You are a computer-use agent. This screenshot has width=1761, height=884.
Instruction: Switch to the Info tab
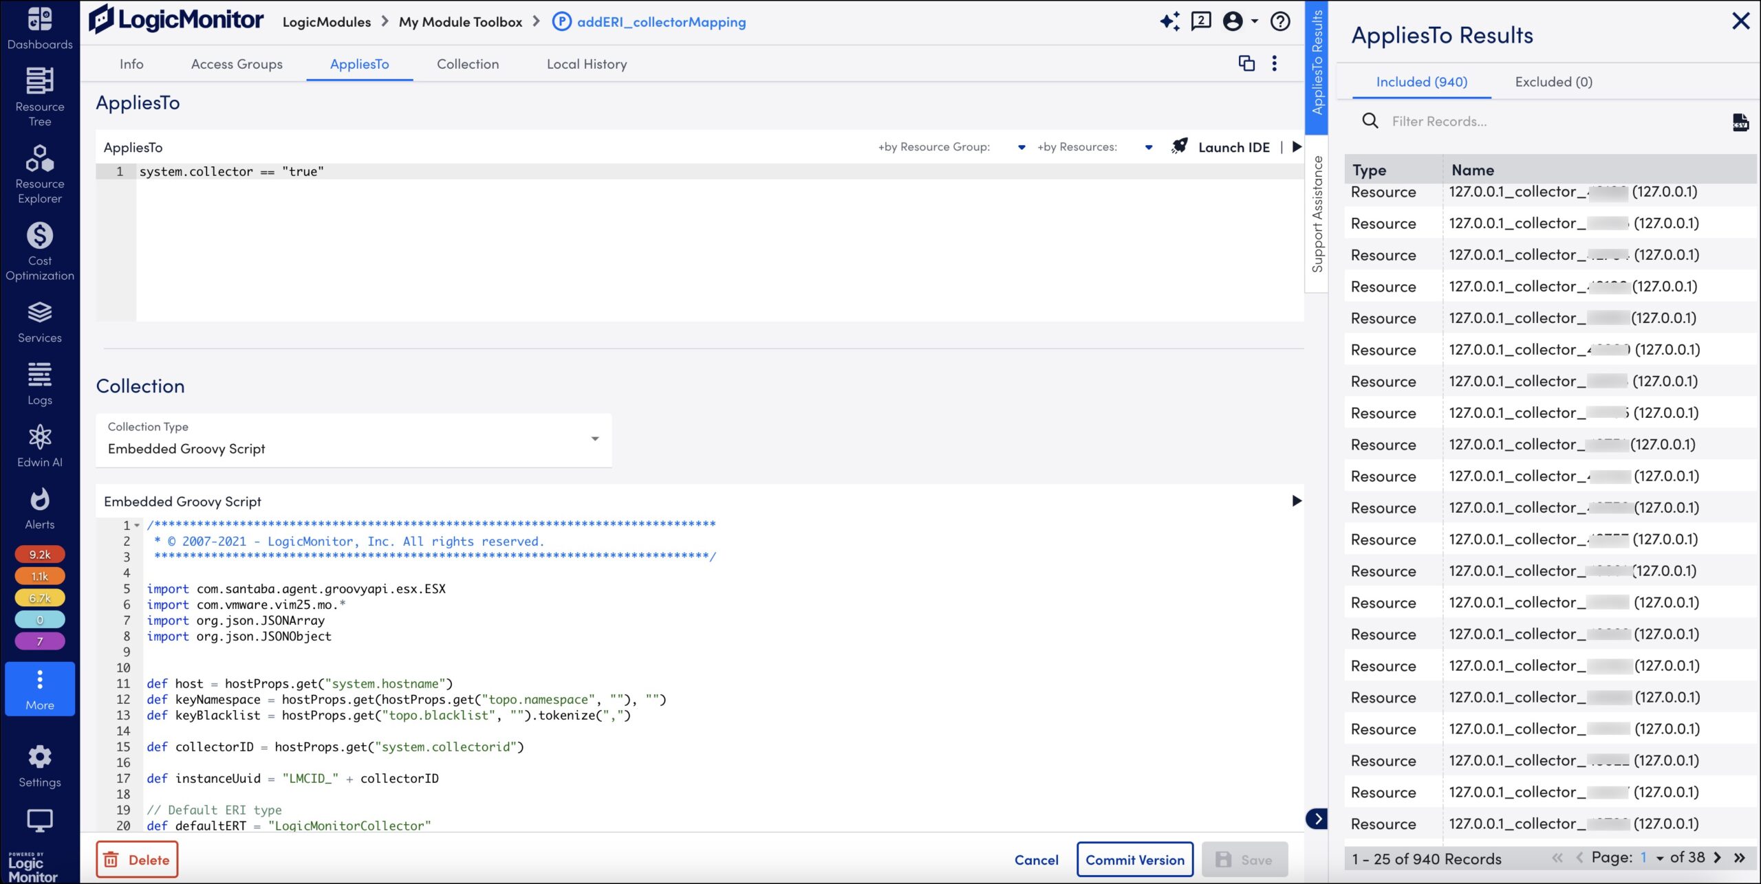tap(131, 64)
